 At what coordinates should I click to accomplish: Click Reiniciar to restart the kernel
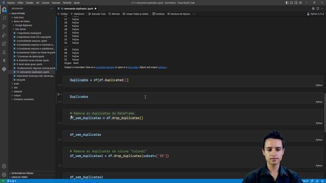[x=114, y=14]
